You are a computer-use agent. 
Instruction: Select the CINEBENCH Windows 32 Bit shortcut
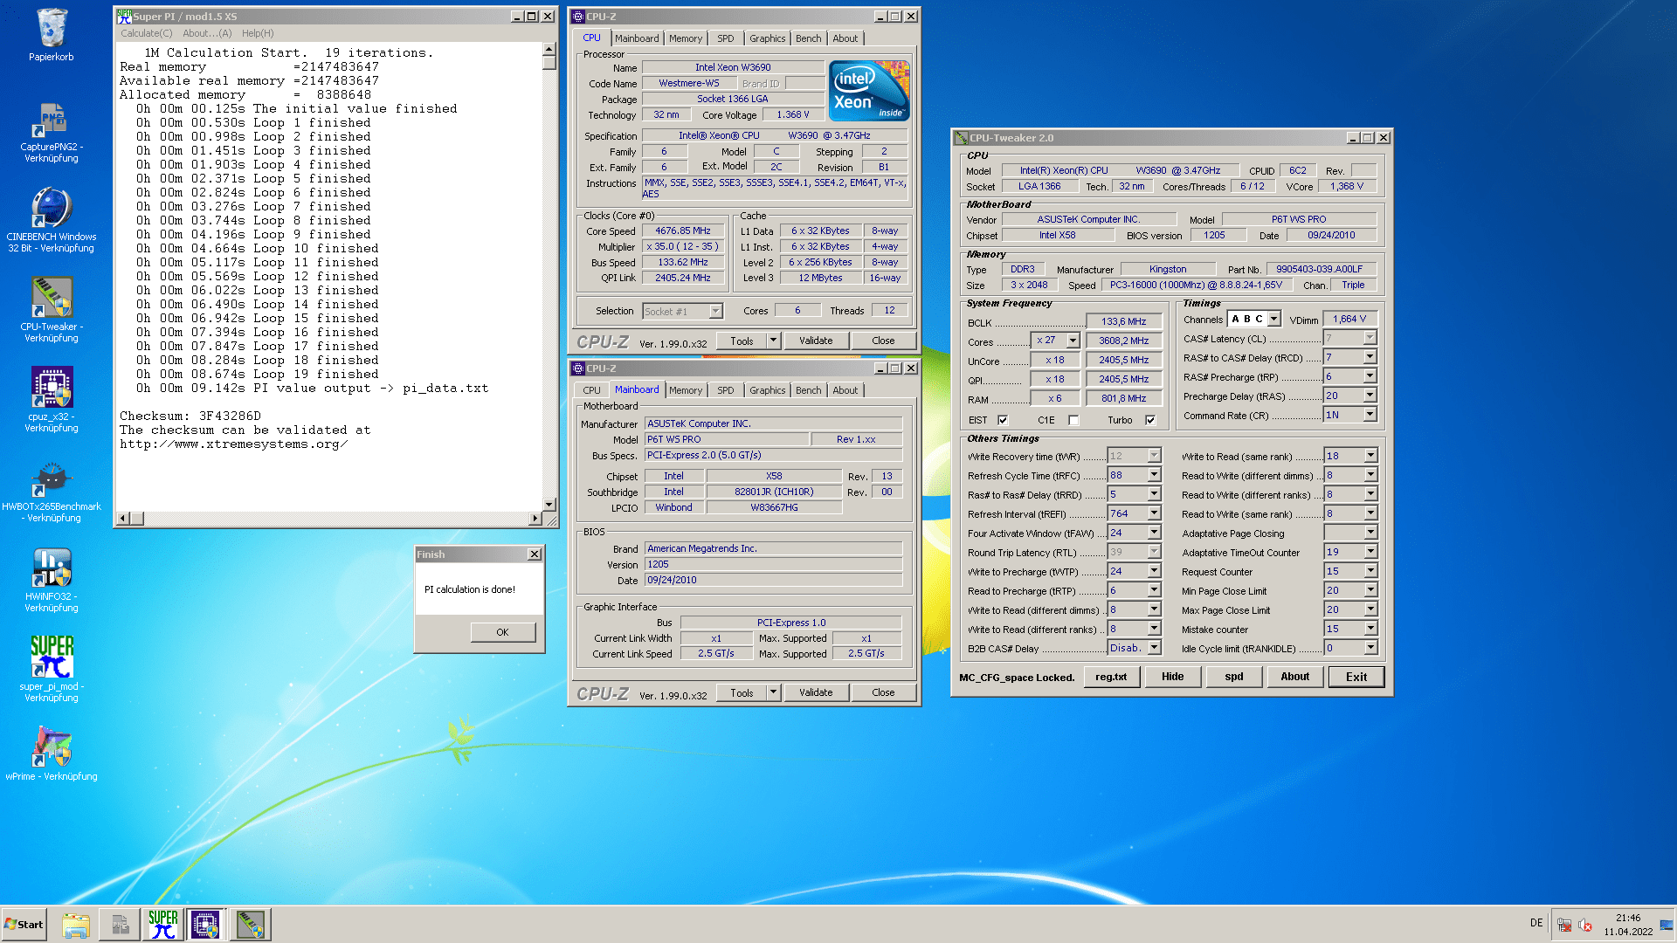pyautogui.click(x=52, y=221)
